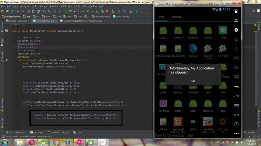The image size is (261, 146).
Task: Expand the collapsed import block
Action: (x=11, y=25)
